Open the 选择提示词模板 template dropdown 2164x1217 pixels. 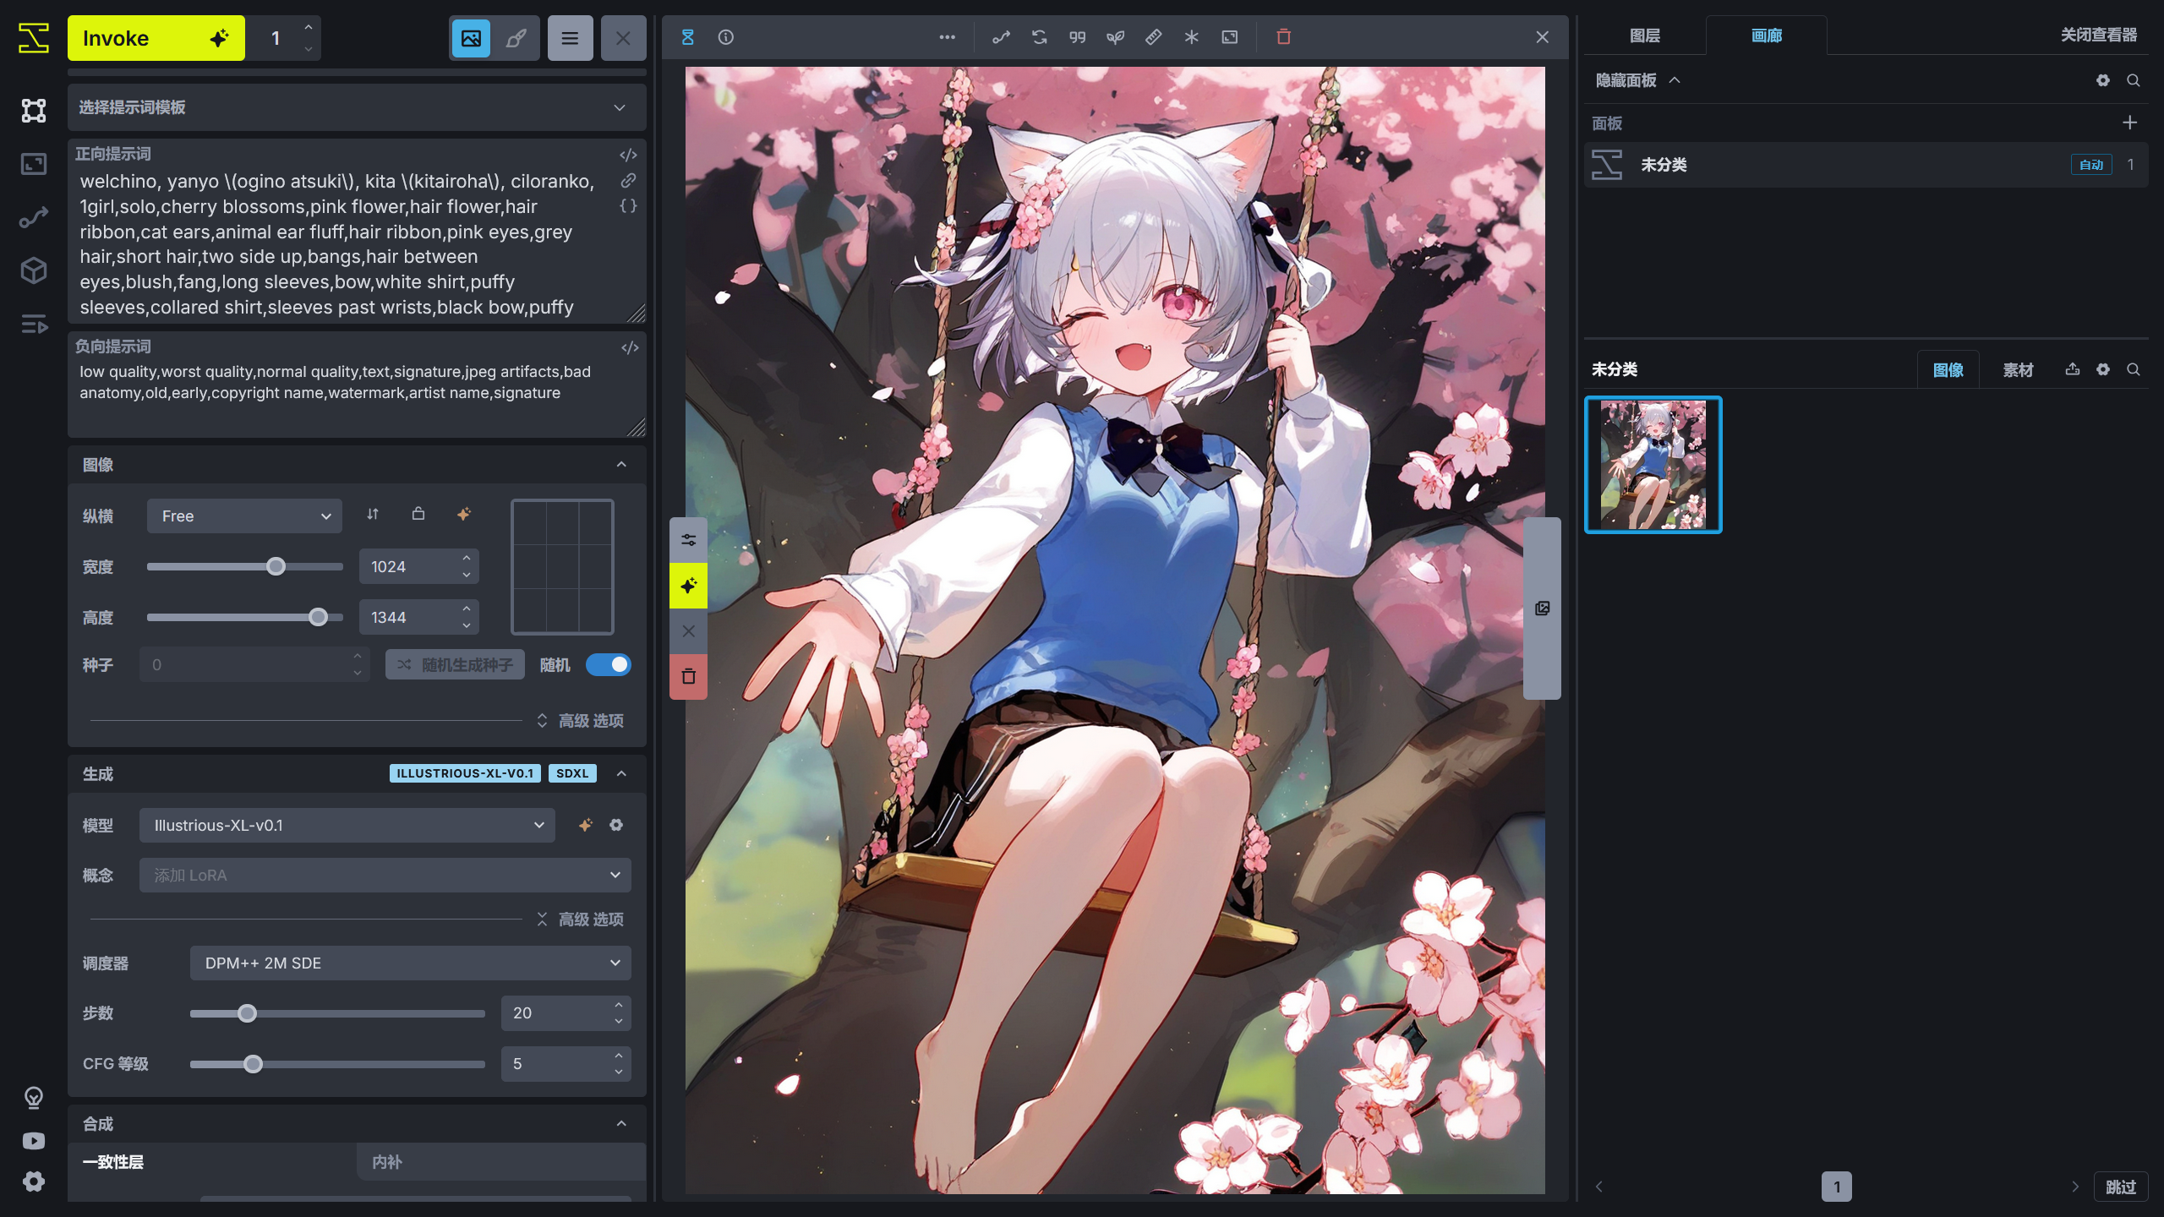click(x=357, y=107)
